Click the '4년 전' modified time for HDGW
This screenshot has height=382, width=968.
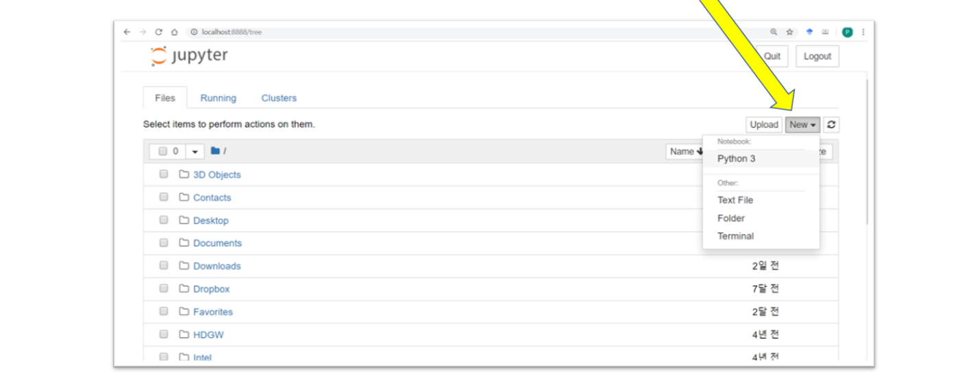tap(765, 335)
